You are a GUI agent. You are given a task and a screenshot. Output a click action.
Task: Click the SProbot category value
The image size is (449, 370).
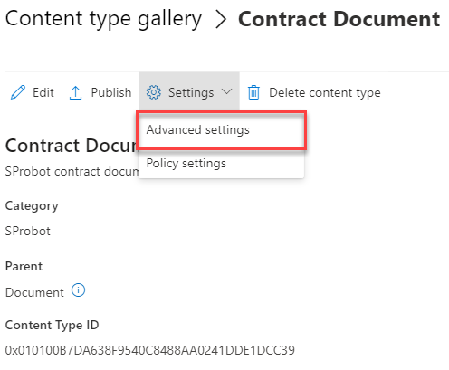pos(28,232)
